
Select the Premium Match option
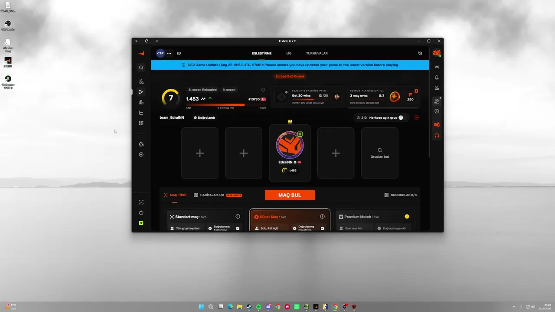(x=375, y=220)
